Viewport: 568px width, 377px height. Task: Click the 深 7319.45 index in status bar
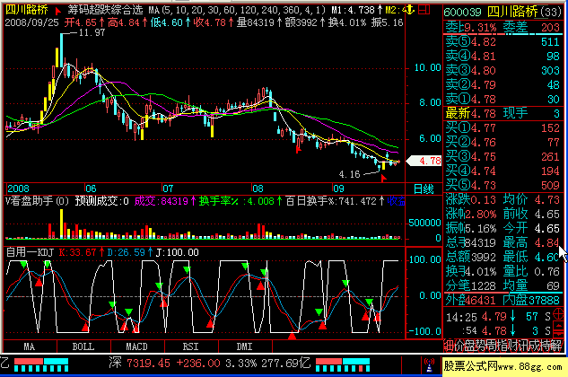pyautogui.click(x=139, y=363)
